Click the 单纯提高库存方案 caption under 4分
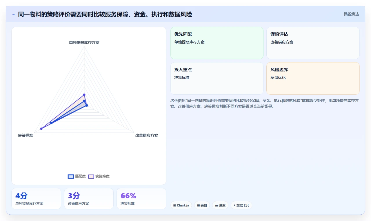The image size is (371, 221). (x=29, y=204)
